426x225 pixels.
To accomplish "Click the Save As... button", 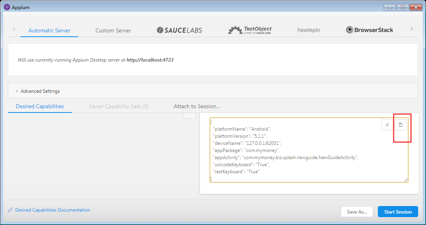I will (x=357, y=212).
